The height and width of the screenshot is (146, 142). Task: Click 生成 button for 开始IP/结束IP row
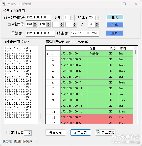click(115, 33)
